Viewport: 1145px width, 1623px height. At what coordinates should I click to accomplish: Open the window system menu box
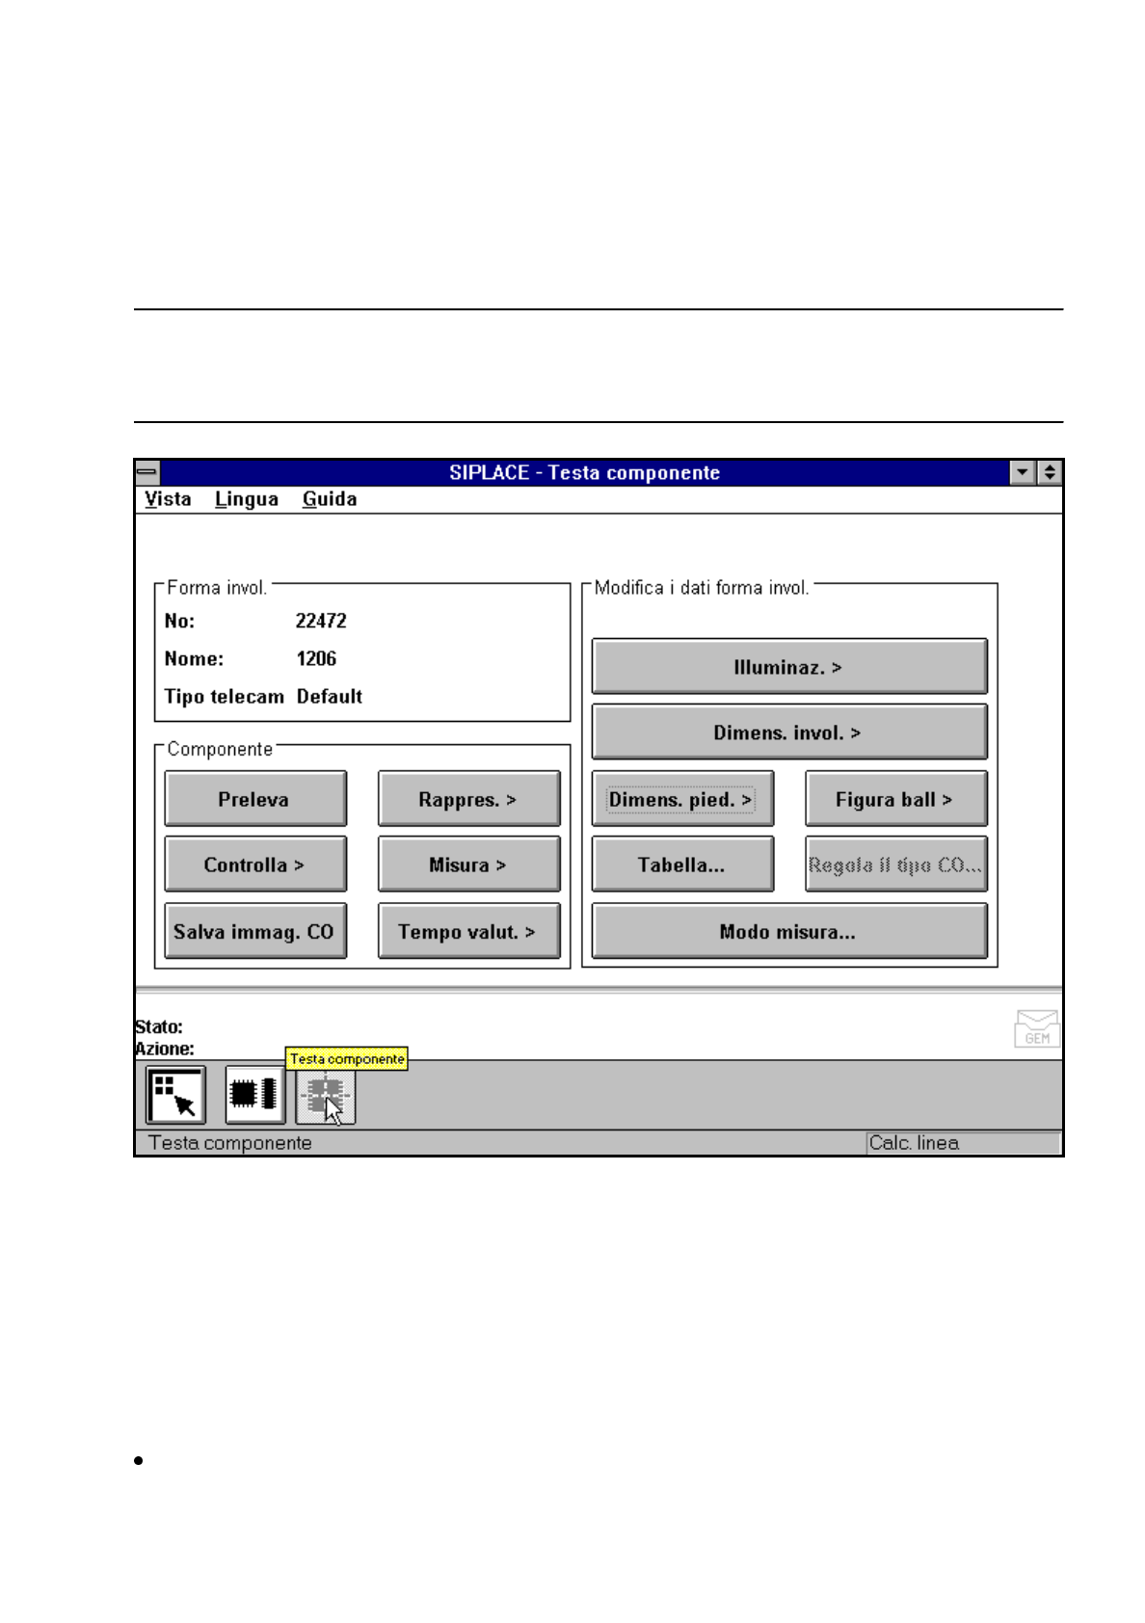(x=147, y=472)
